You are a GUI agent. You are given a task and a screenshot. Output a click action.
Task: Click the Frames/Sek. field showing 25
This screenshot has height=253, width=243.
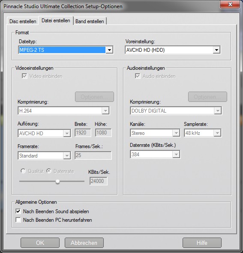click(x=93, y=155)
